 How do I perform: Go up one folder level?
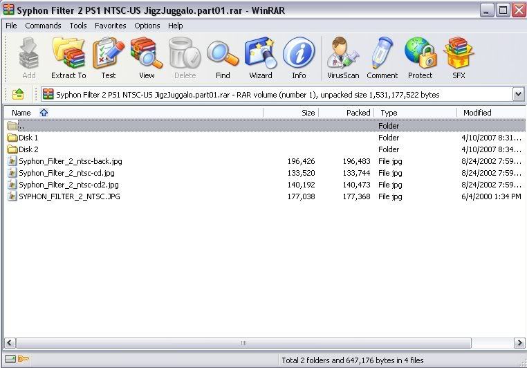[x=18, y=95]
